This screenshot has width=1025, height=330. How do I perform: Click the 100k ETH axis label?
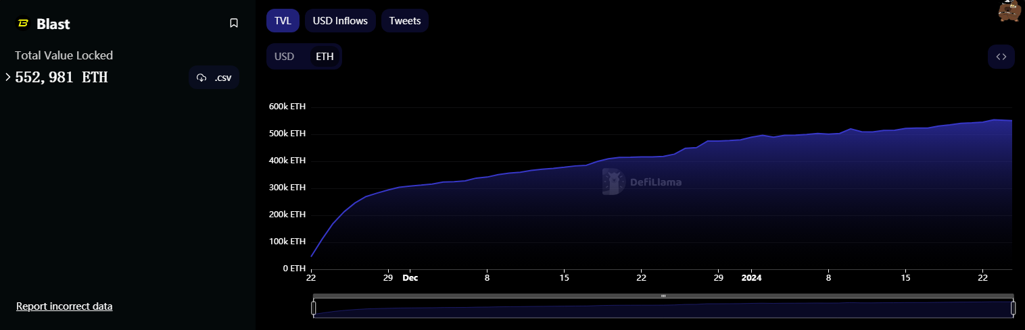(288, 242)
